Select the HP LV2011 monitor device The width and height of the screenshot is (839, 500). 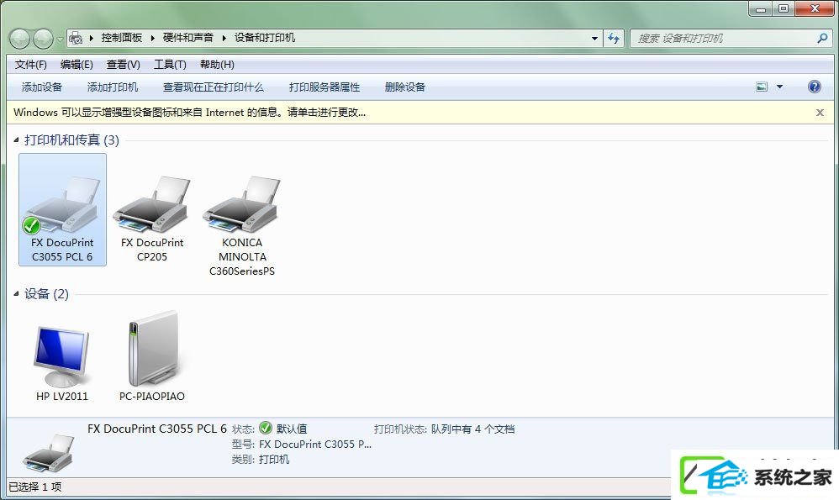(x=62, y=363)
